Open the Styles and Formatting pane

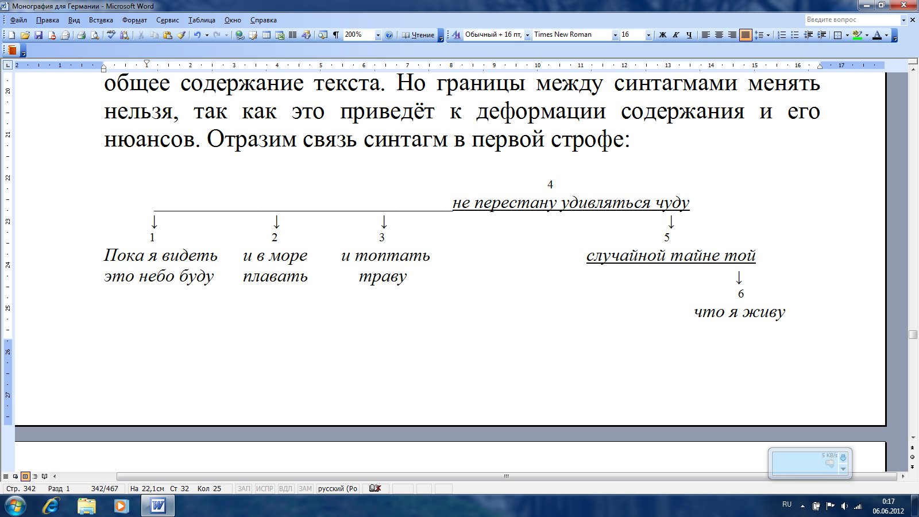pyautogui.click(x=456, y=35)
